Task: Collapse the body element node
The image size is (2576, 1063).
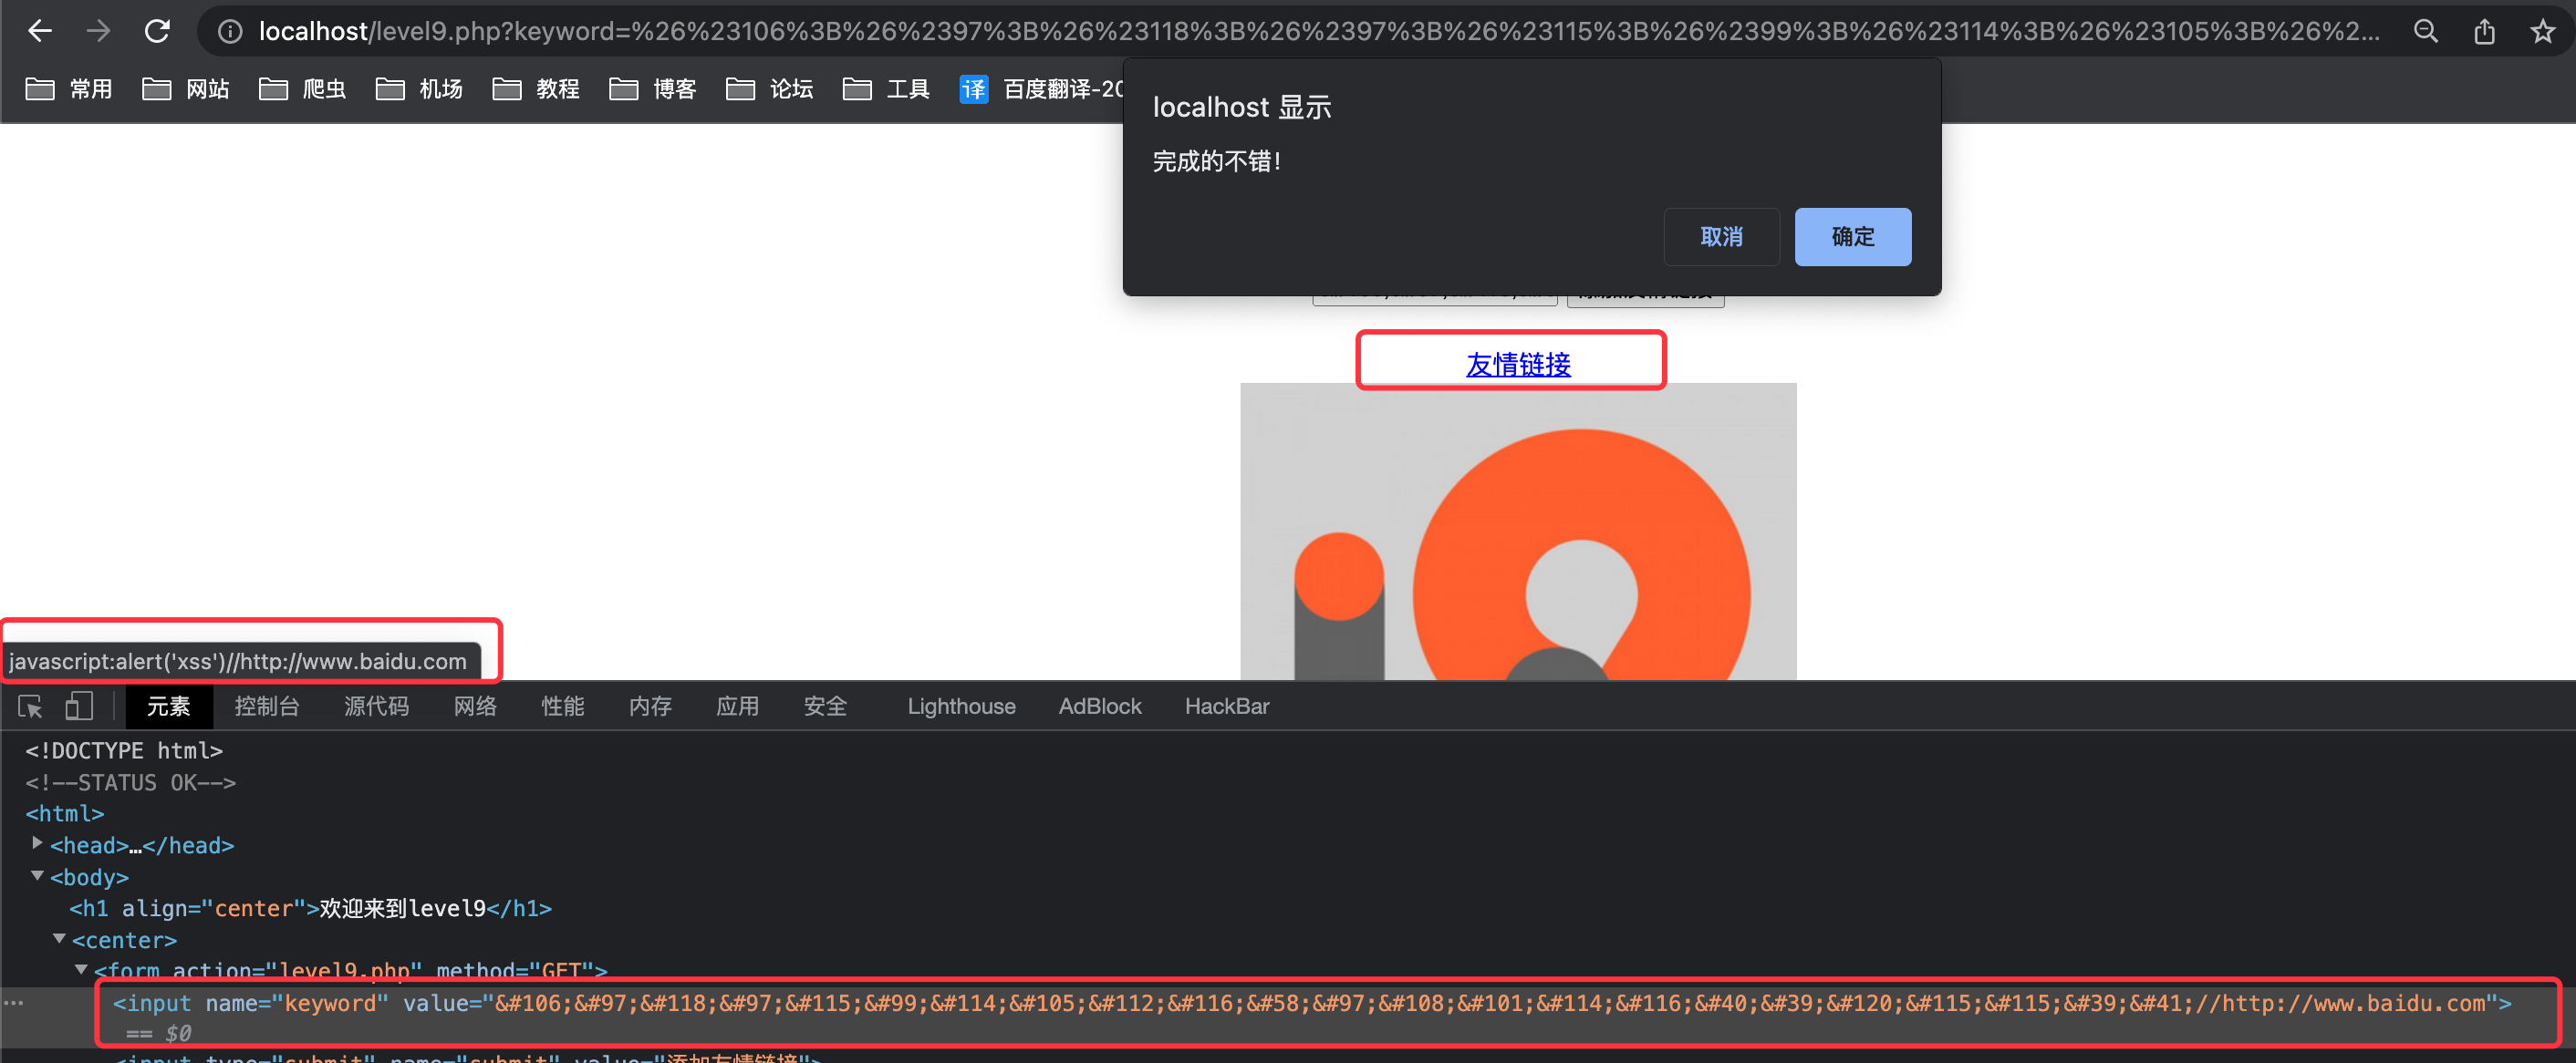Action: [x=37, y=875]
